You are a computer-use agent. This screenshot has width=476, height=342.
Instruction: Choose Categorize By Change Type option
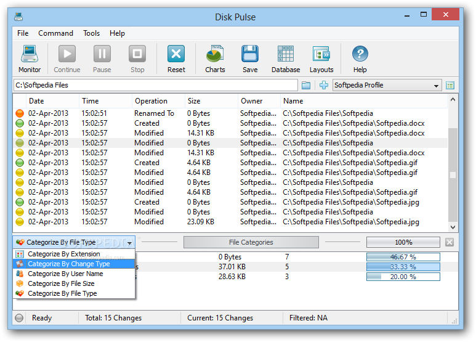[x=74, y=264]
